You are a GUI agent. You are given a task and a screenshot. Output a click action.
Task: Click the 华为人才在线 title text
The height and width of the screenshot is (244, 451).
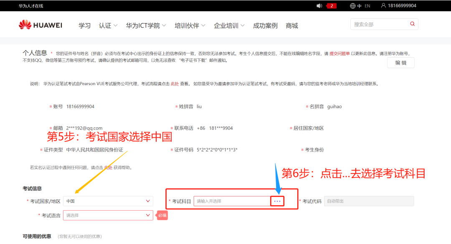point(31,6)
